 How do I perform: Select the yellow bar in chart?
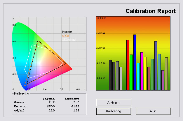tap(145, 73)
